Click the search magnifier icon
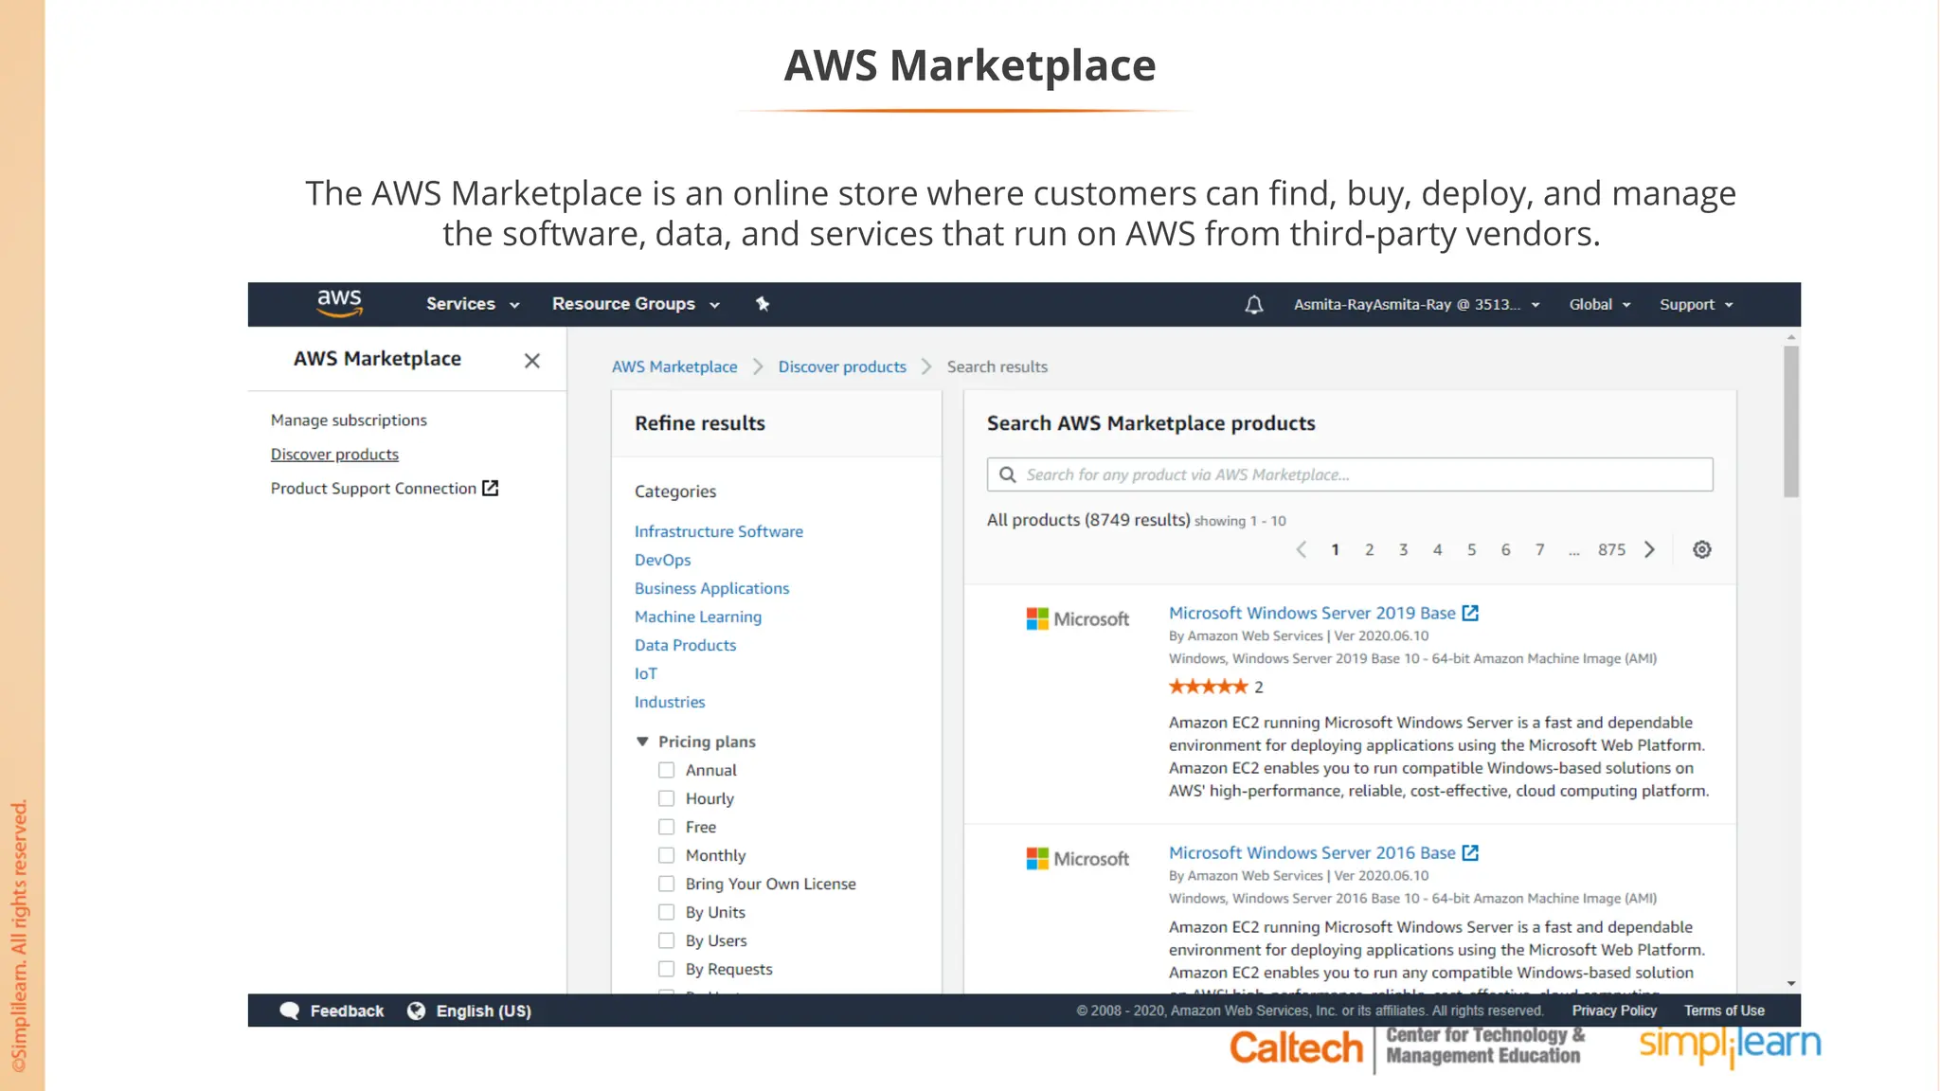1940x1091 pixels. (x=1007, y=474)
